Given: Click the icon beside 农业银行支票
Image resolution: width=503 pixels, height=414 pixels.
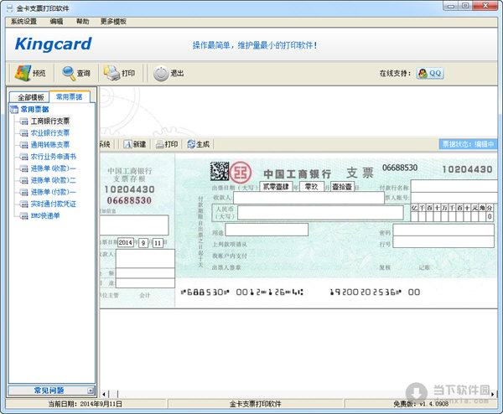Looking at the screenshot, I should [24, 133].
